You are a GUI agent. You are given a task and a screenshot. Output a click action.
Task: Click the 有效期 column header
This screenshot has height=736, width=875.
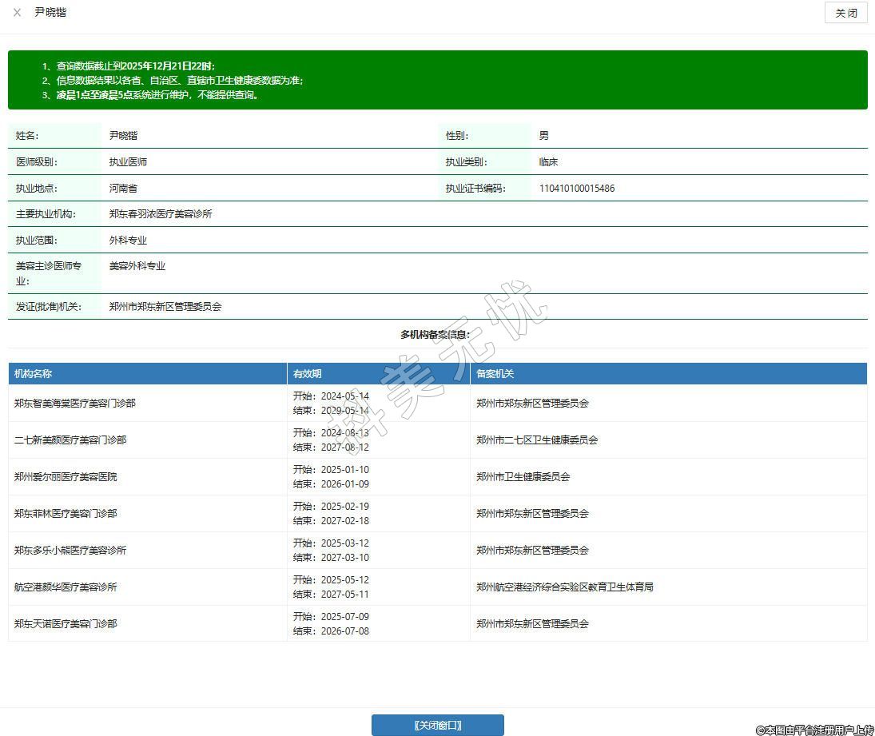(308, 374)
